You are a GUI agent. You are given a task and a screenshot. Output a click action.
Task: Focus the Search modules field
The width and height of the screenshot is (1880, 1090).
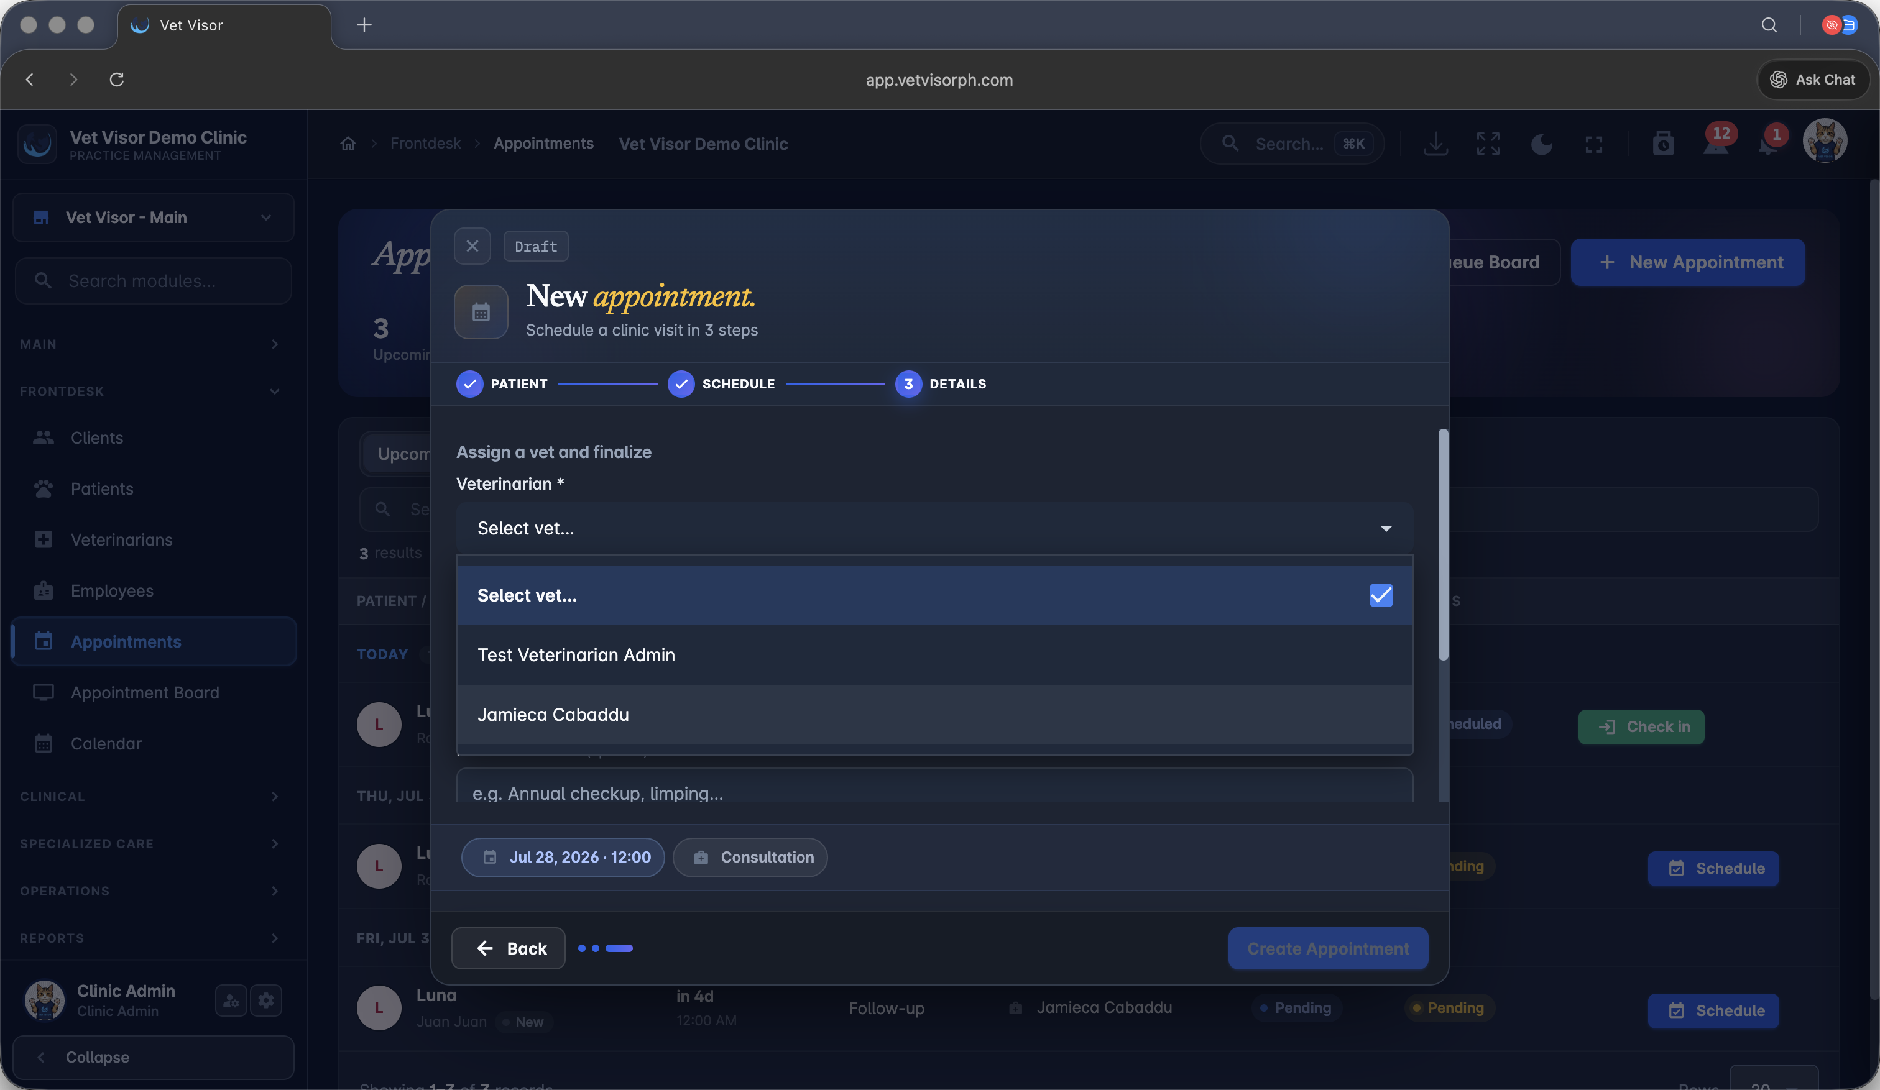point(154,281)
